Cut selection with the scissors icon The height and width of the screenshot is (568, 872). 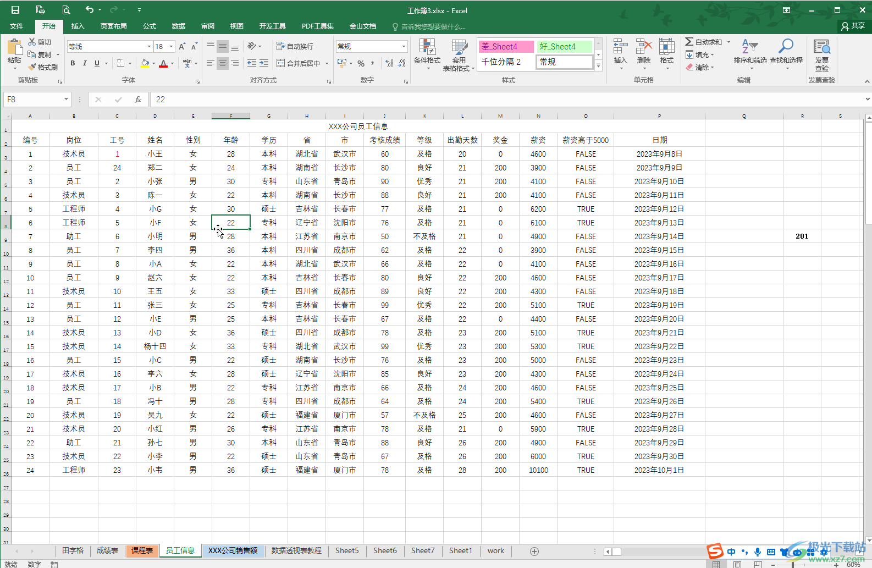[x=32, y=42]
